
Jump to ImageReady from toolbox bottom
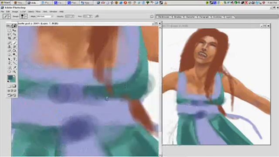coord(12,95)
